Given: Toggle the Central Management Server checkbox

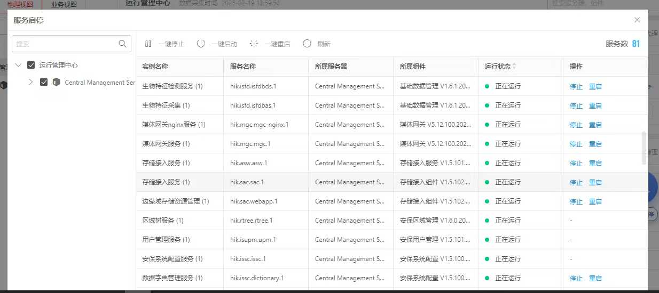Looking at the screenshot, I should point(44,82).
